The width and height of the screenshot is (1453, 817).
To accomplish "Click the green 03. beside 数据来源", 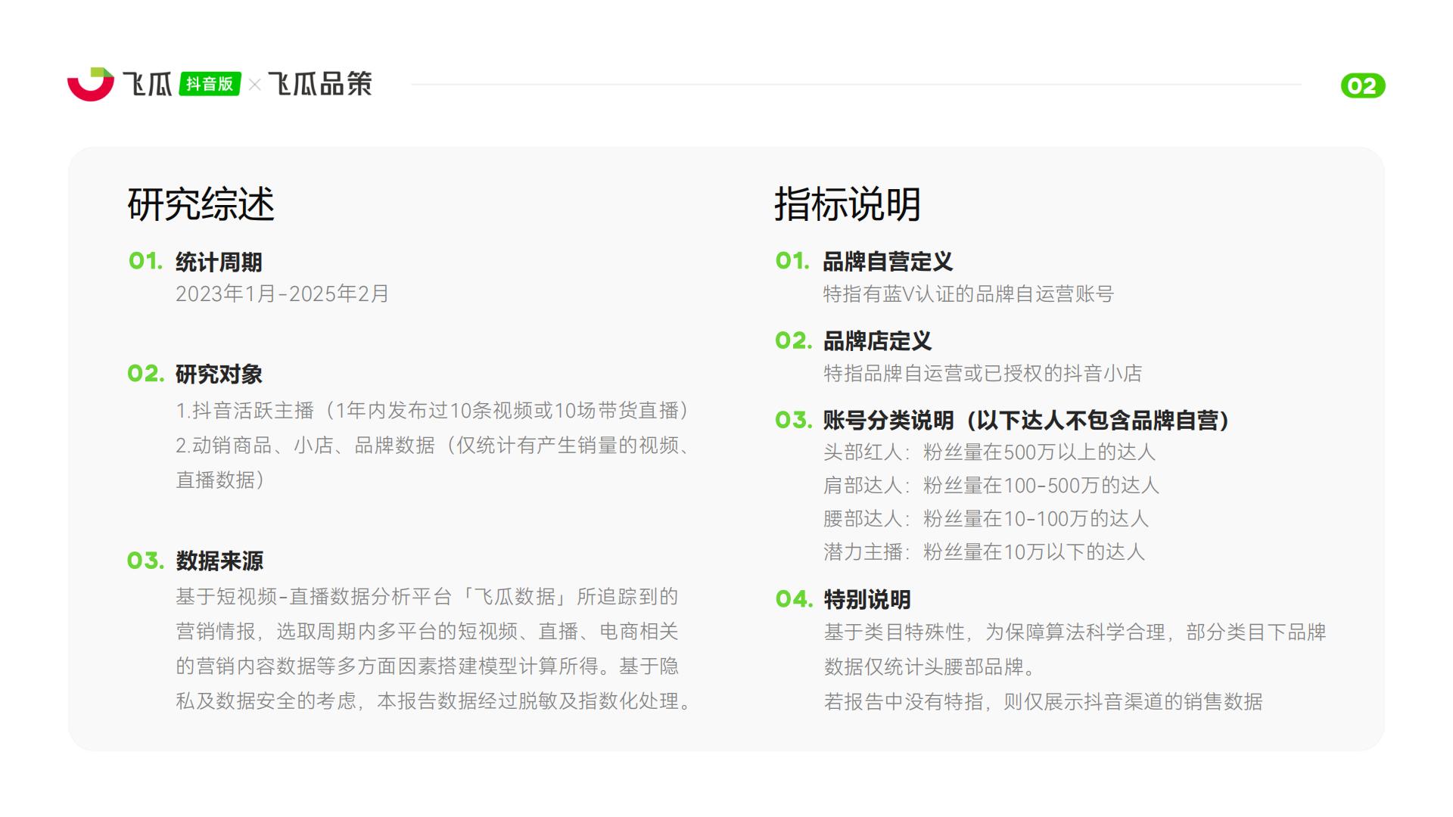I will pos(146,561).
